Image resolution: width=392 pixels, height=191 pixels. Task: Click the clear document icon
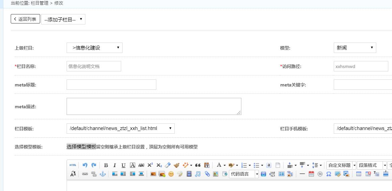pos(278,165)
